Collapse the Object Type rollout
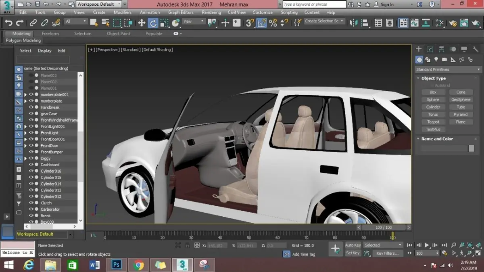Viewport: 484px width, 272px height. pos(433,78)
